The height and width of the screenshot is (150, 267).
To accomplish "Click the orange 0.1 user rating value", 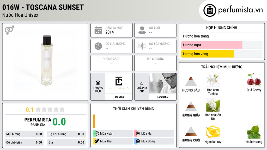I will click(x=29, y=110).
